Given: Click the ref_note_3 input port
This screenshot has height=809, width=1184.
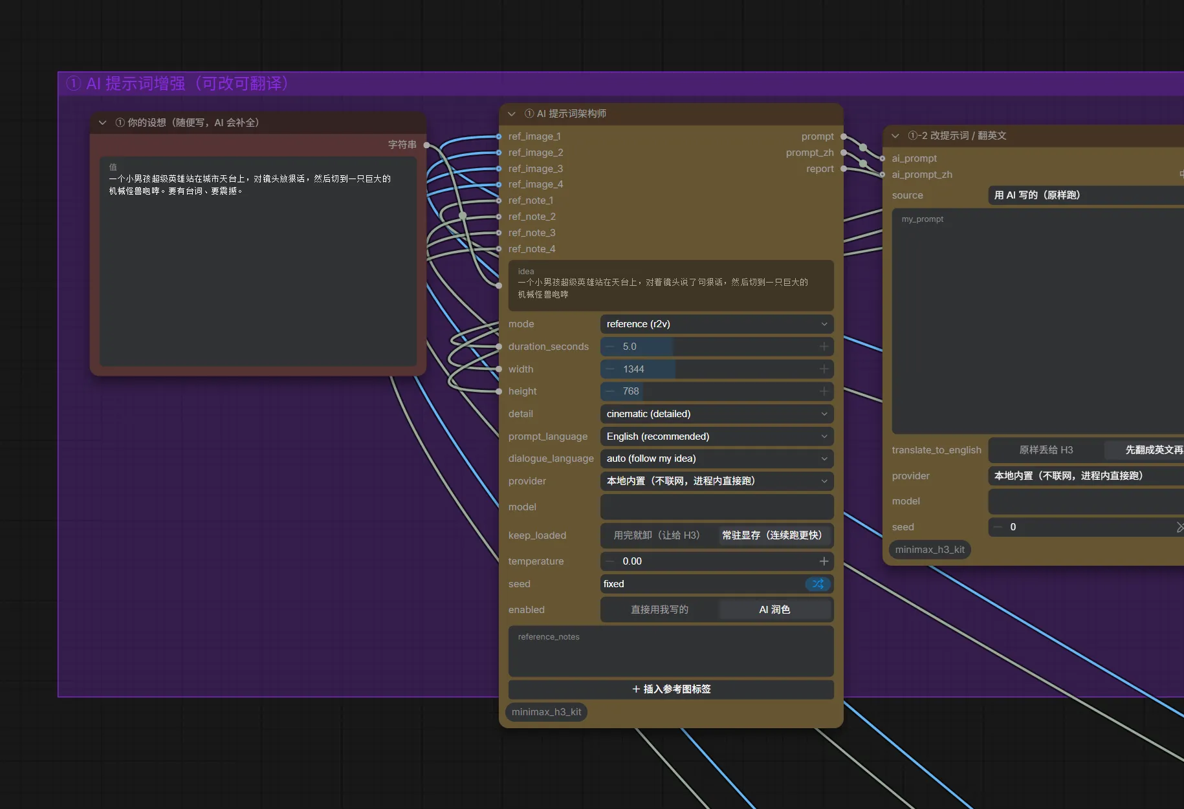Looking at the screenshot, I should pos(499,233).
